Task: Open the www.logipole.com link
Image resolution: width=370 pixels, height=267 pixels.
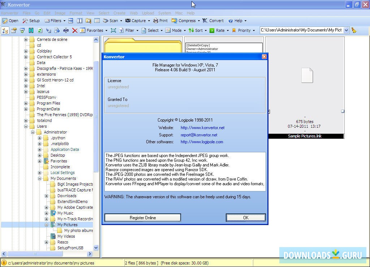Action: [202, 142]
